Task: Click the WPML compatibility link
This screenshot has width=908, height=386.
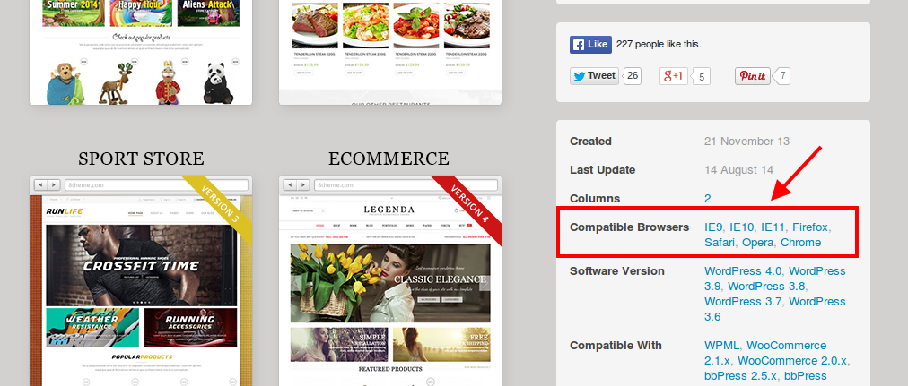Action: (721, 346)
